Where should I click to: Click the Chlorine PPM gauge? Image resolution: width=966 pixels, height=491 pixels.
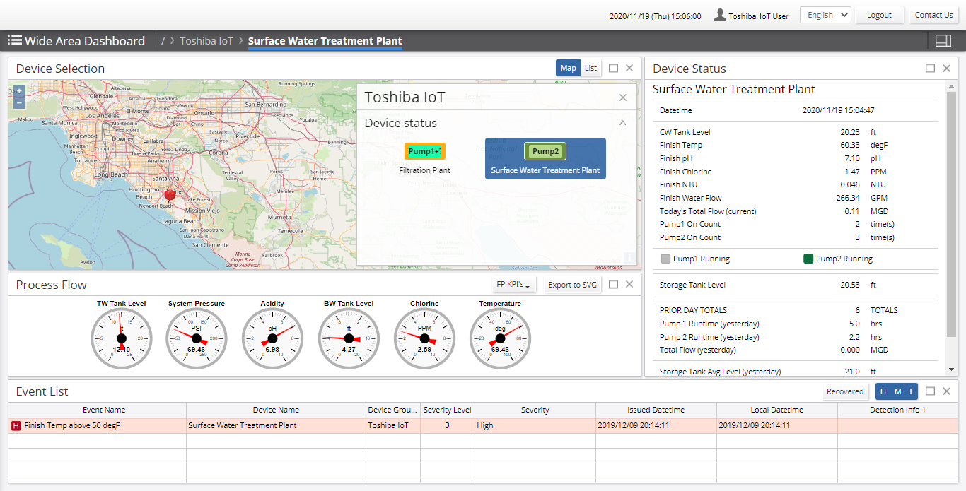pos(424,338)
